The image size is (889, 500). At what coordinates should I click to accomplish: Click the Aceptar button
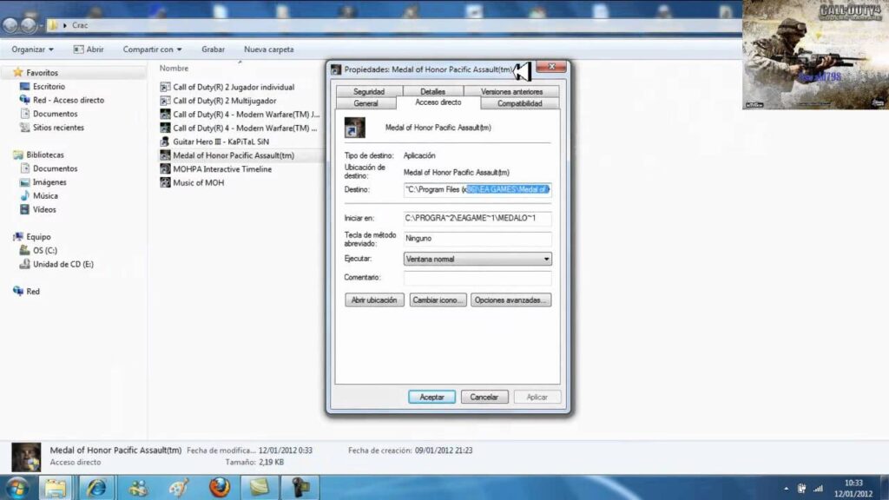pos(432,397)
